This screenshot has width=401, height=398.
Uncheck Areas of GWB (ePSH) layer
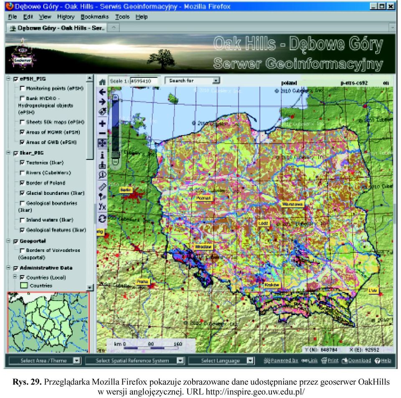click(22, 142)
